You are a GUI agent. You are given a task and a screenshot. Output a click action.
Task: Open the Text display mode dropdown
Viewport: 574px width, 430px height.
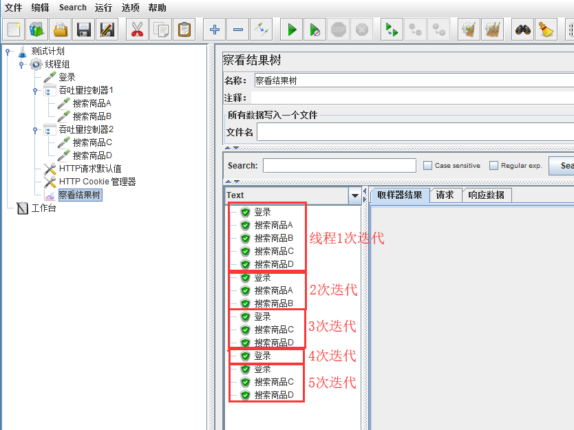coord(355,195)
